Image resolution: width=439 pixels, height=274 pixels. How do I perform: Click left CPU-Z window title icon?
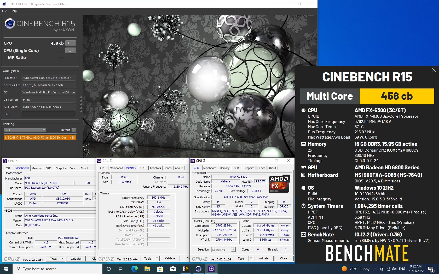pyautogui.click(x=5, y=161)
